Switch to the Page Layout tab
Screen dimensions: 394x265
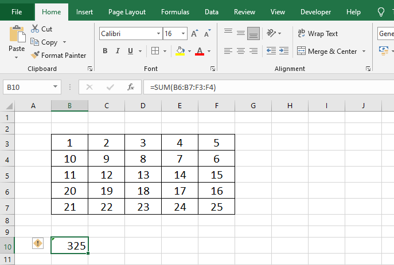tap(127, 12)
